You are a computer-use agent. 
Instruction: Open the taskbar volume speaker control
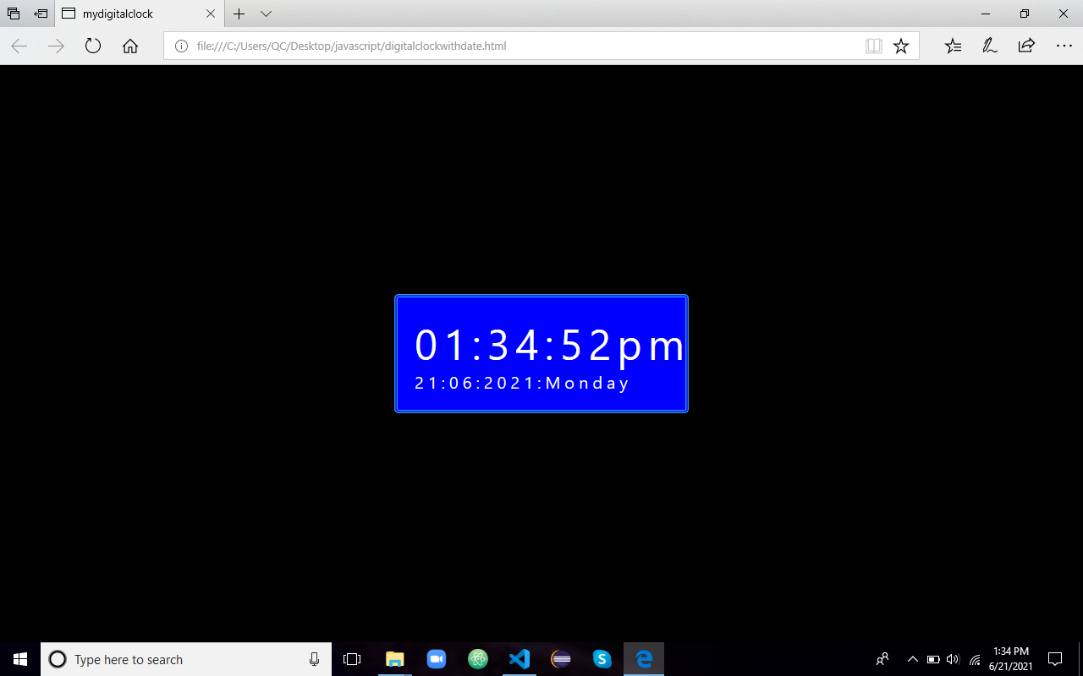coord(953,659)
